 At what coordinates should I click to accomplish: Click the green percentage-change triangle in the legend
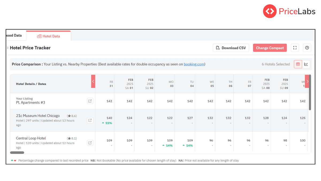point(12,160)
